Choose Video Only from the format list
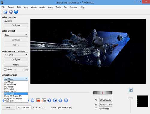Image resolution: width=150 pixels, height=114 pixels. coord(16,101)
